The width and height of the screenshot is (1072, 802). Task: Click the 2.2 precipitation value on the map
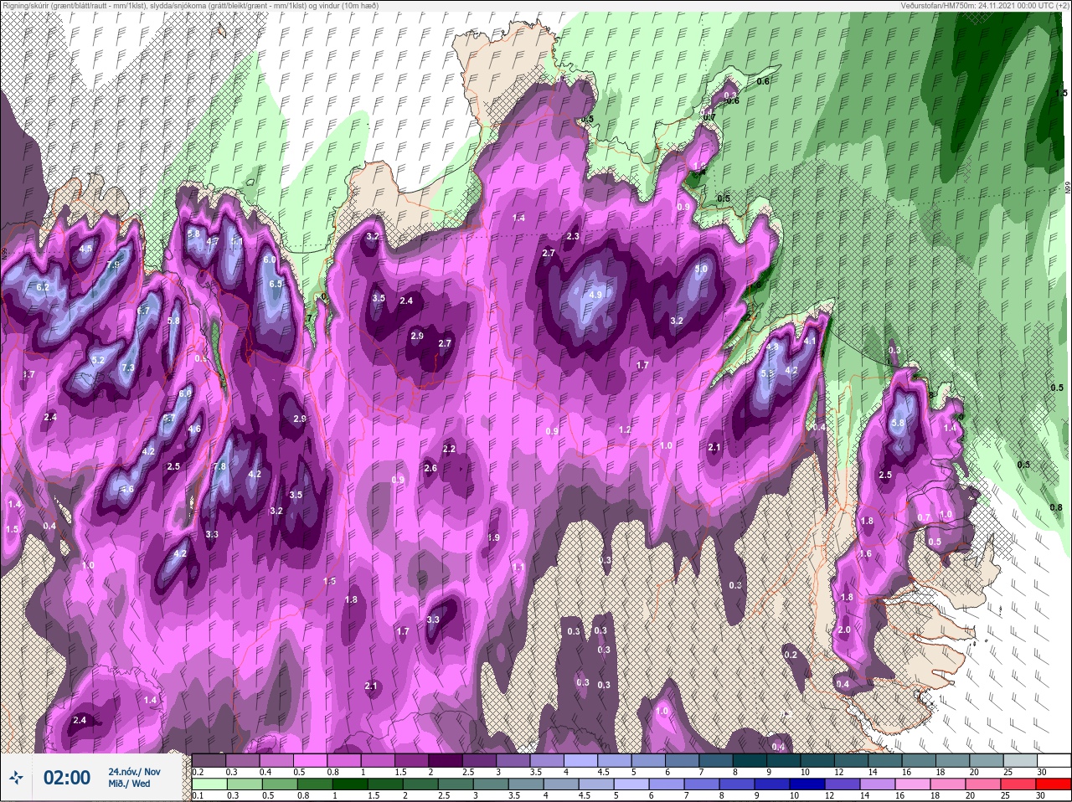point(449,449)
